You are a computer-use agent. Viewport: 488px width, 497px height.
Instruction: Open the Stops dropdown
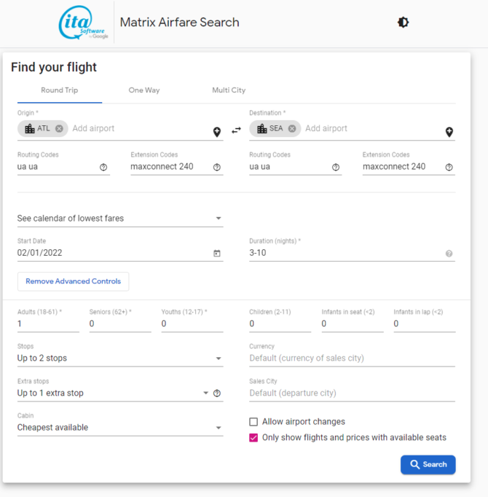pos(120,358)
